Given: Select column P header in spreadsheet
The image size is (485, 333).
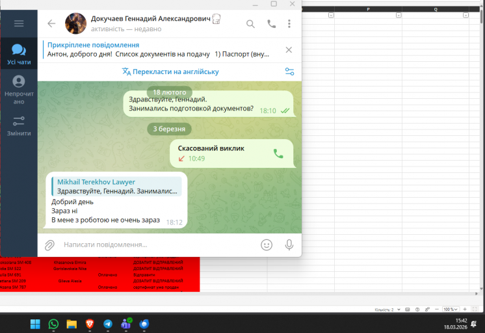Looking at the screenshot, I should click(x=368, y=9).
